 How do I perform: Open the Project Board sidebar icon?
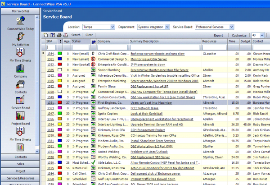[x=20, y=116]
